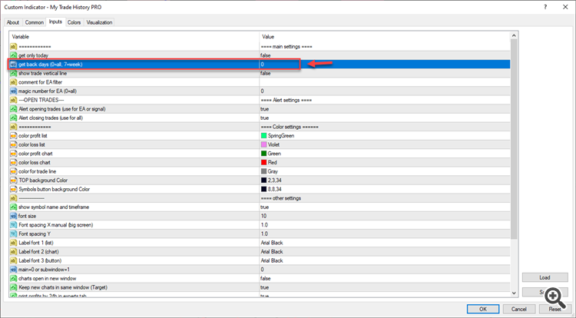The height and width of the screenshot is (318, 576).
Task: Click the icon beside 'show trade vertical line'
Action: (14, 73)
